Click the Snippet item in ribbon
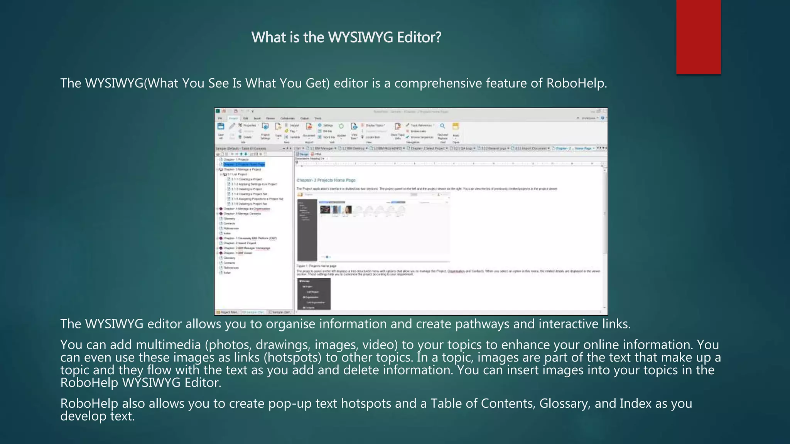The image size is (790, 444). tap(292, 125)
